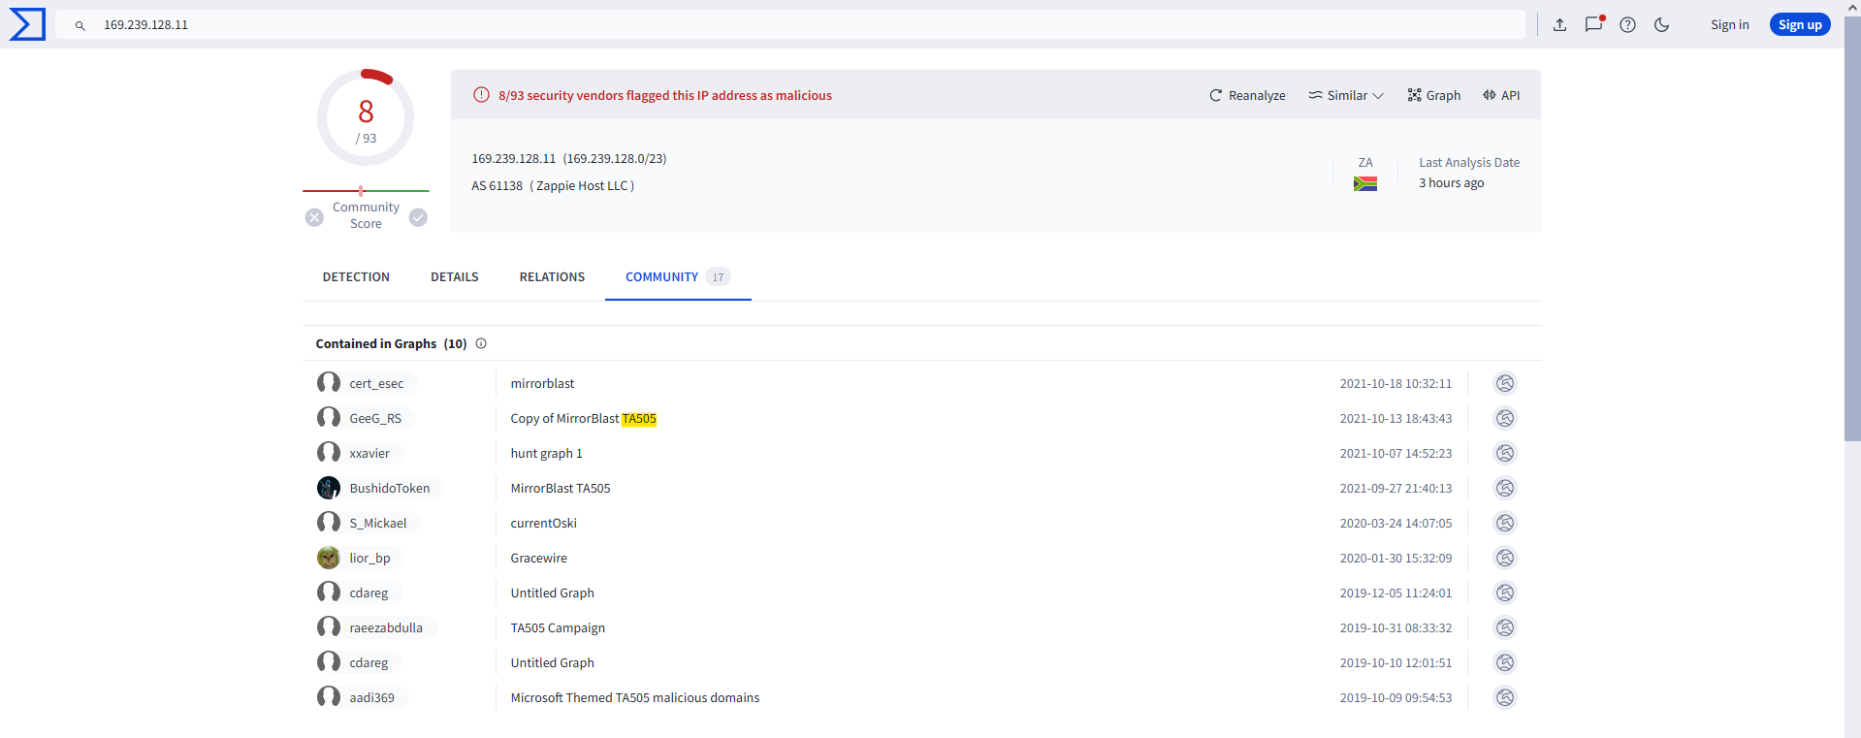The height and width of the screenshot is (738, 1861).
Task: Open the raeezabdulla user chip
Action: (x=375, y=627)
